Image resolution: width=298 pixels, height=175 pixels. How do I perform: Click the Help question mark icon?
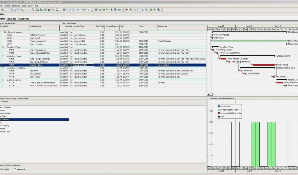pos(158,10)
